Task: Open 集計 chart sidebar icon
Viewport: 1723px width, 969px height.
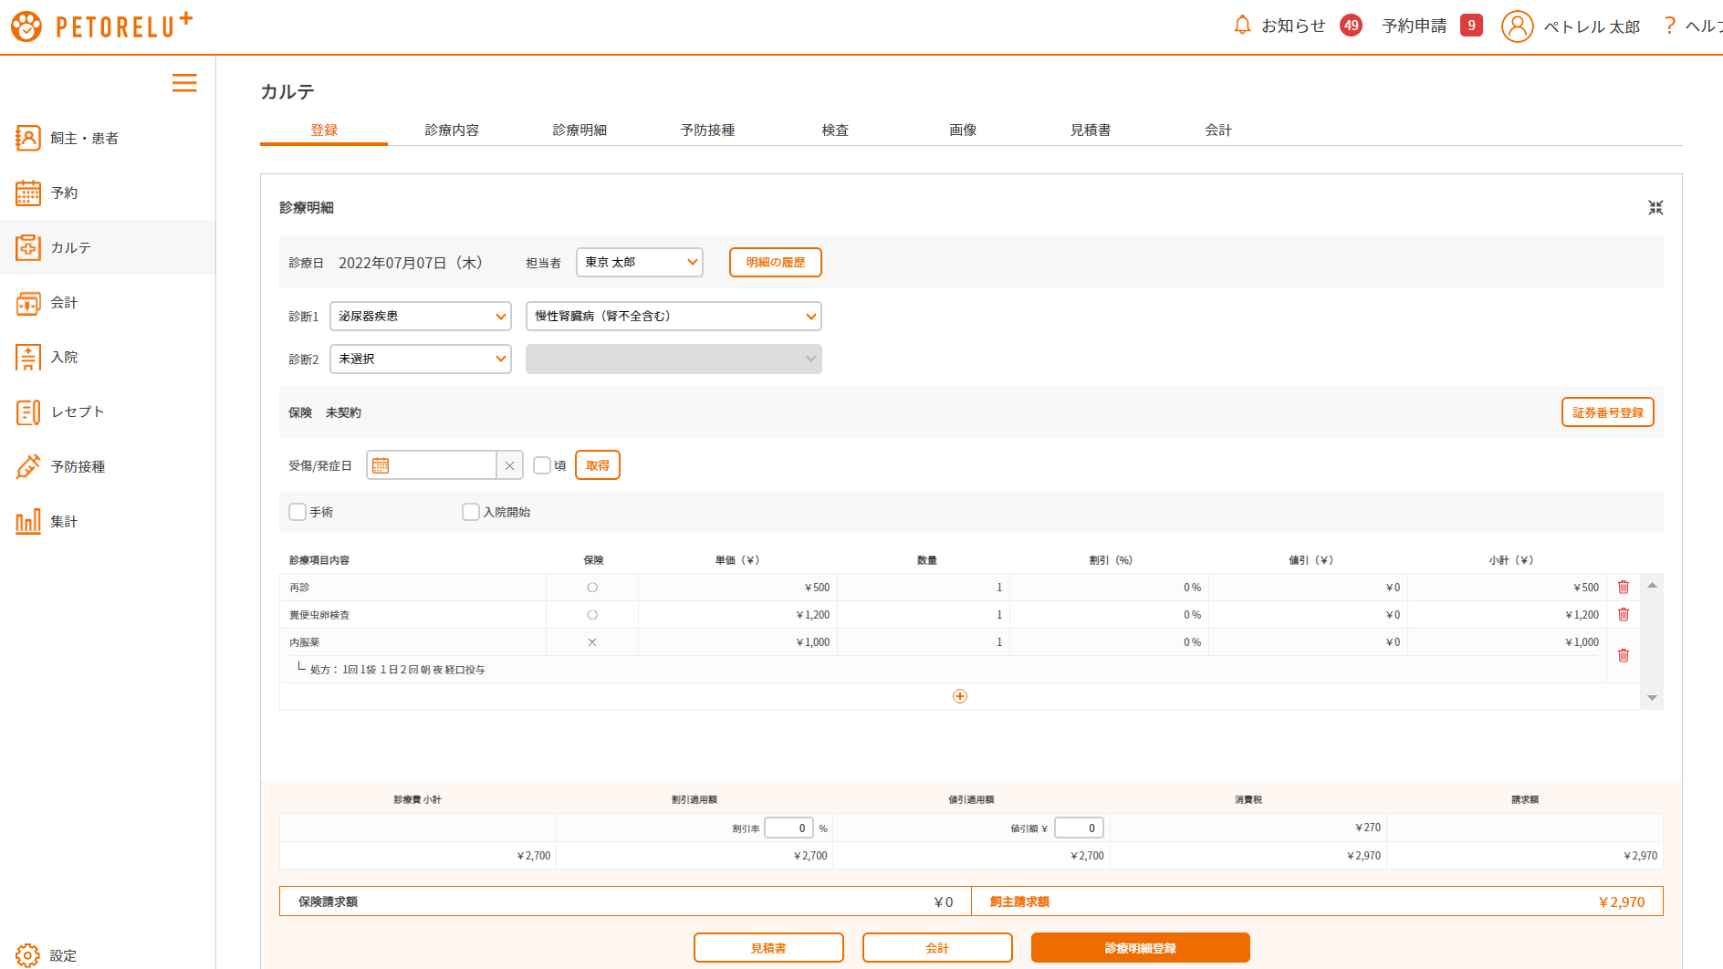Action: [28, 521]
